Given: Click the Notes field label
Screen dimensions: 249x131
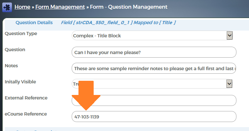Looking at the screenshot, I should [11, 66].
